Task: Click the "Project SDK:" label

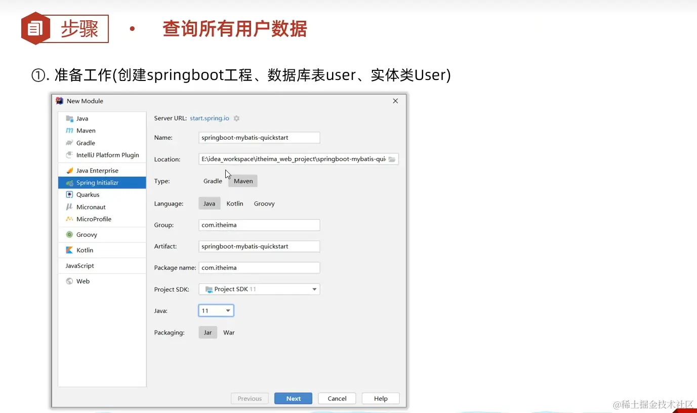Action: coord(172,290)
